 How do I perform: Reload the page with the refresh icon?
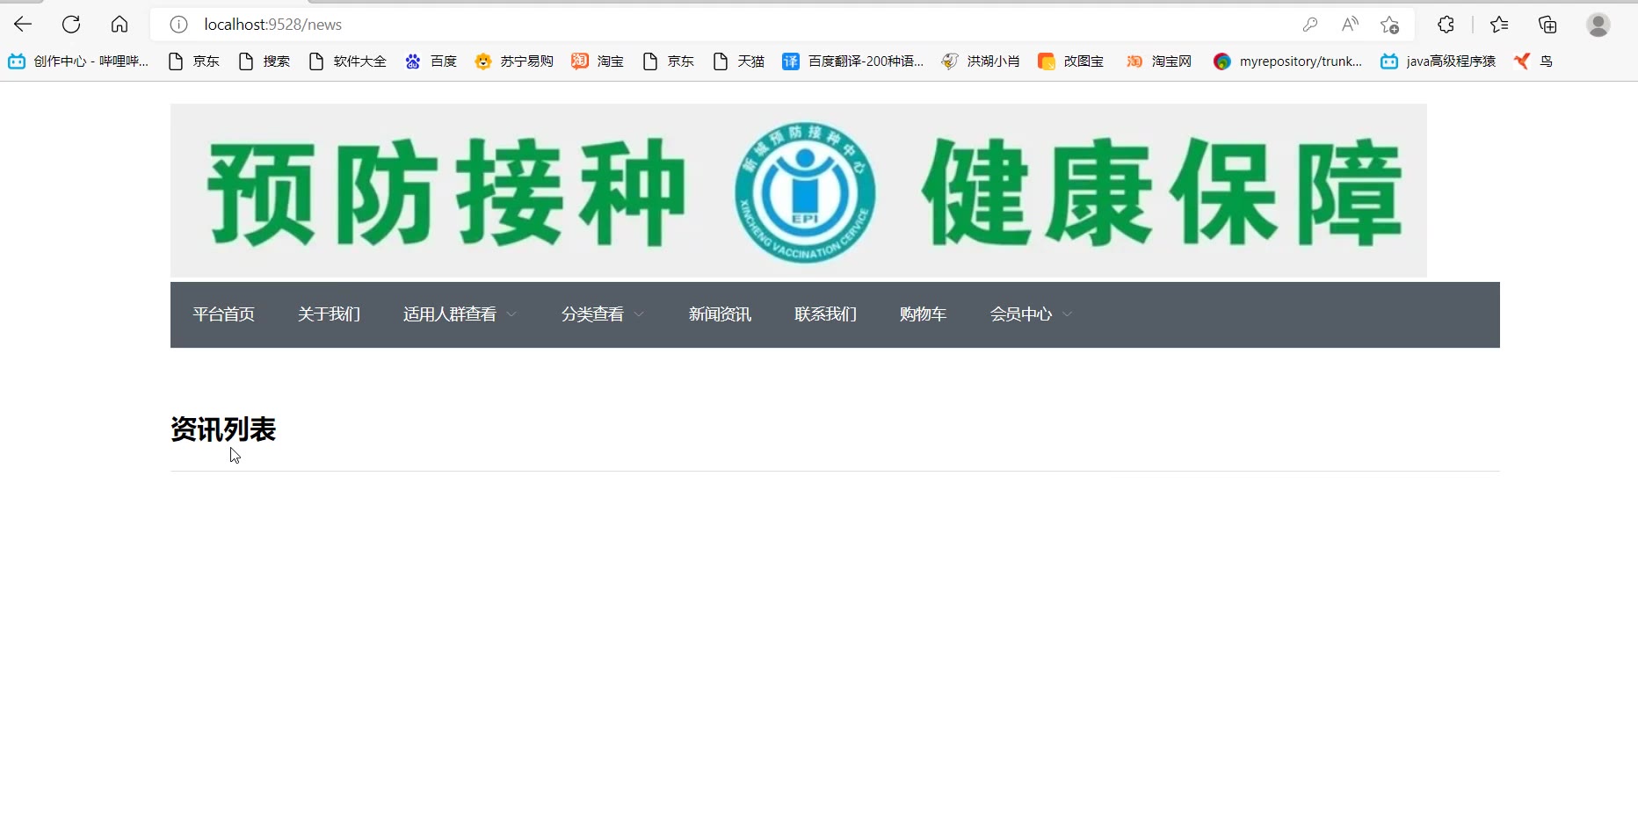pyautogui.click(x=71, y=25)
